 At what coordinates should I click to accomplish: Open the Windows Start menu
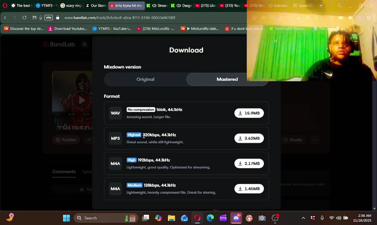(x=66, y=218)
